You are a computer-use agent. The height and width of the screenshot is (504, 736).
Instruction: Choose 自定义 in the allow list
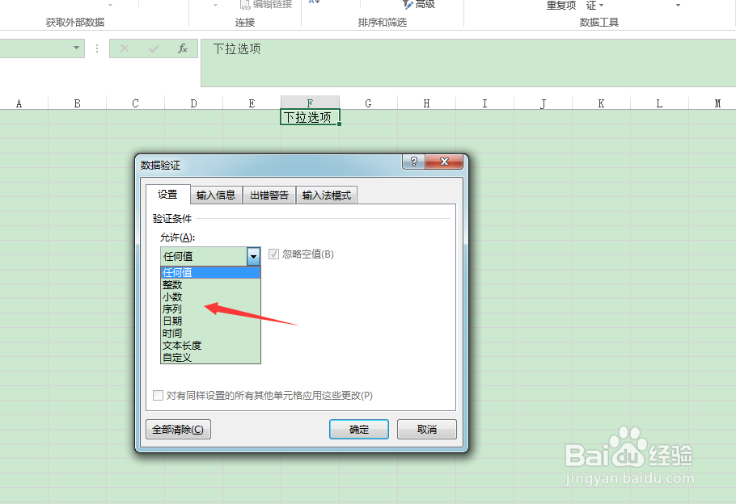tap(210, 358)
